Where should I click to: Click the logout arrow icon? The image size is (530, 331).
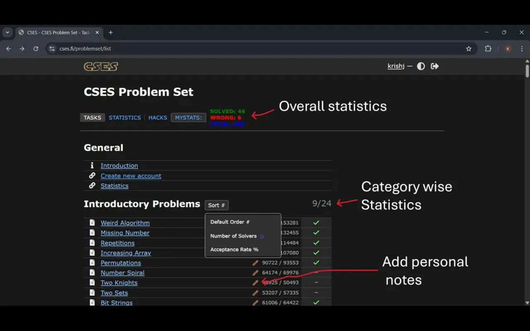click(x=434, y=66)
